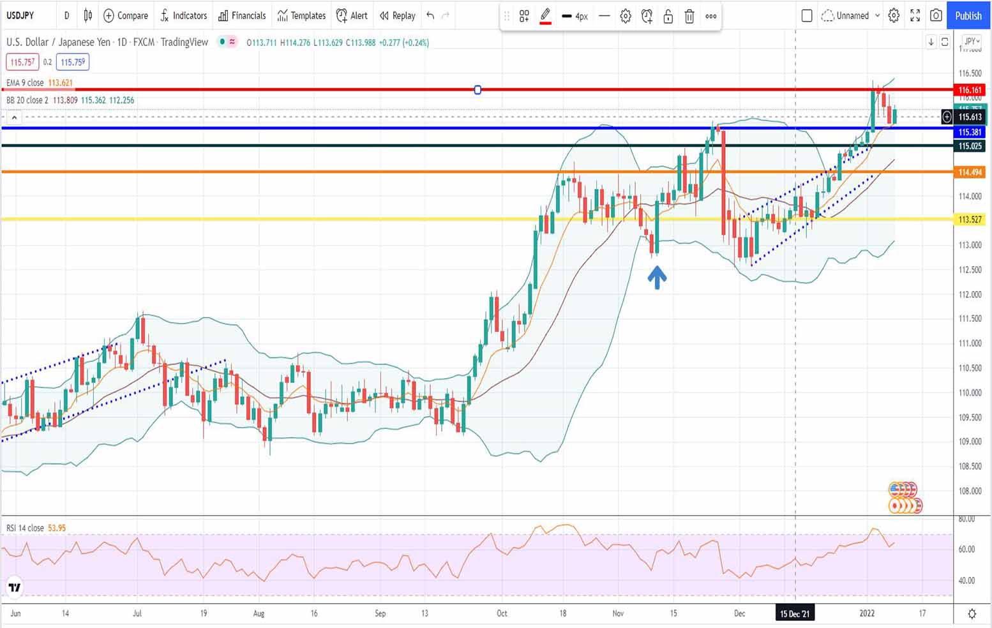992x628 pixels.
Task: Take a chart snapshot with camera icon
Action: 936,15
